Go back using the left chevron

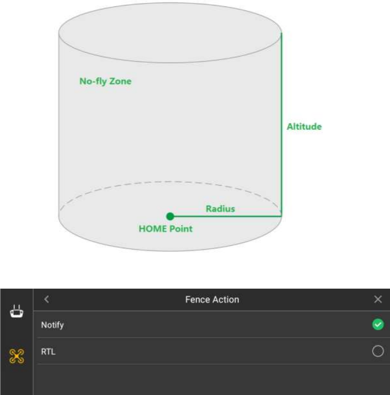(x=46, y=299)
